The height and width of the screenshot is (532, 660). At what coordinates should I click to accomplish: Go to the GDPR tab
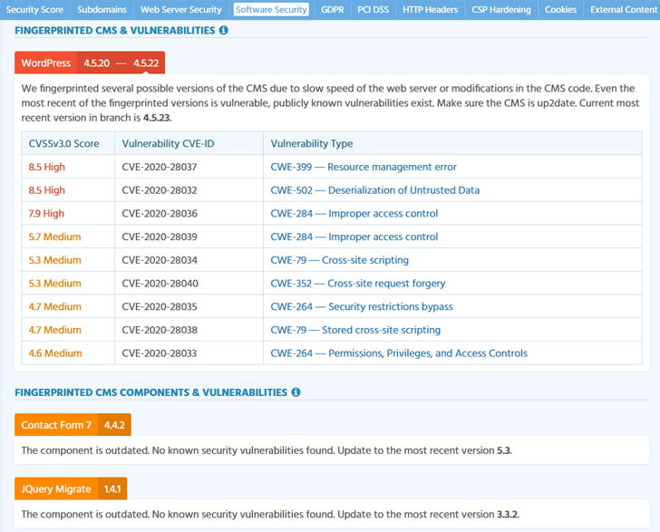click(x=333, y=10)
